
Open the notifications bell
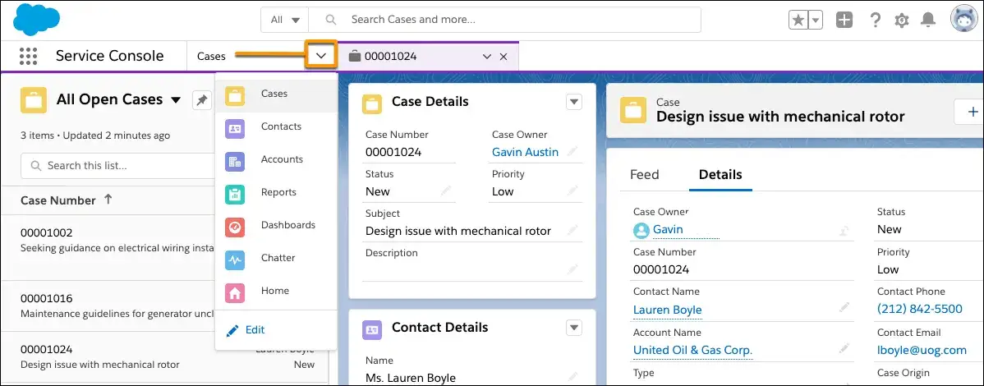coord(928,20)
